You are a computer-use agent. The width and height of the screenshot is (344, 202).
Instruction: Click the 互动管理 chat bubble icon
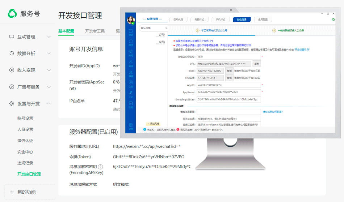[12, 36]
